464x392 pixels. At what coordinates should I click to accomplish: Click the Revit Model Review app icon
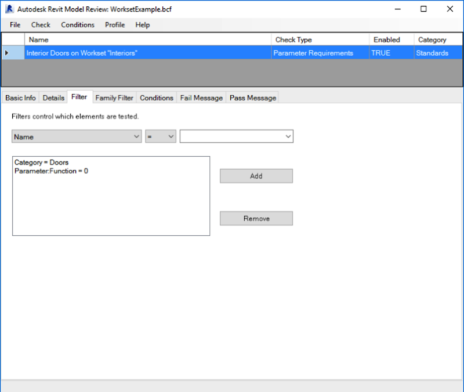[x=9, y=9]
